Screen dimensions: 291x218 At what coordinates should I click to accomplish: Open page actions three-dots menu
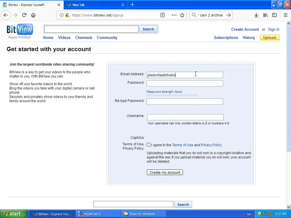[174, 15]
